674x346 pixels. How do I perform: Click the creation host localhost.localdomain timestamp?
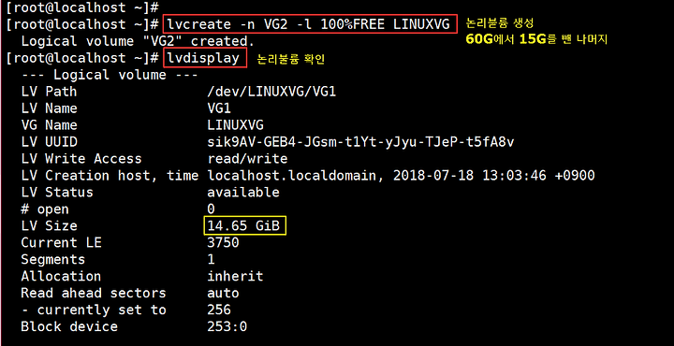(x=401, y=176)
